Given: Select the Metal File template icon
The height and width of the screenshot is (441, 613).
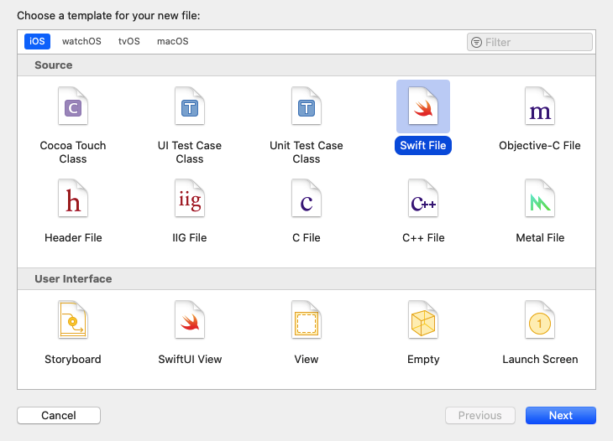Looking at the screenshot, I should 540,199.
